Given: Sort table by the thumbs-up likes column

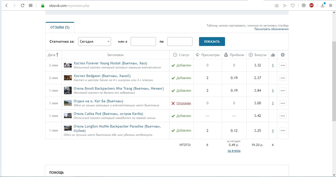Looking at the screenshot, I should pos(273,55).
